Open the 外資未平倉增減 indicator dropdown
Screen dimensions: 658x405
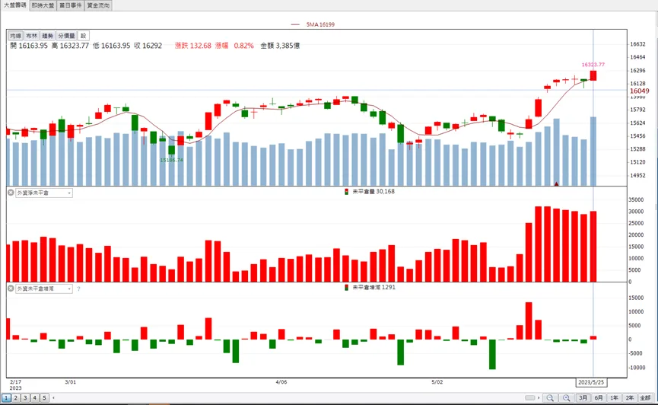[x=44, y=289]
